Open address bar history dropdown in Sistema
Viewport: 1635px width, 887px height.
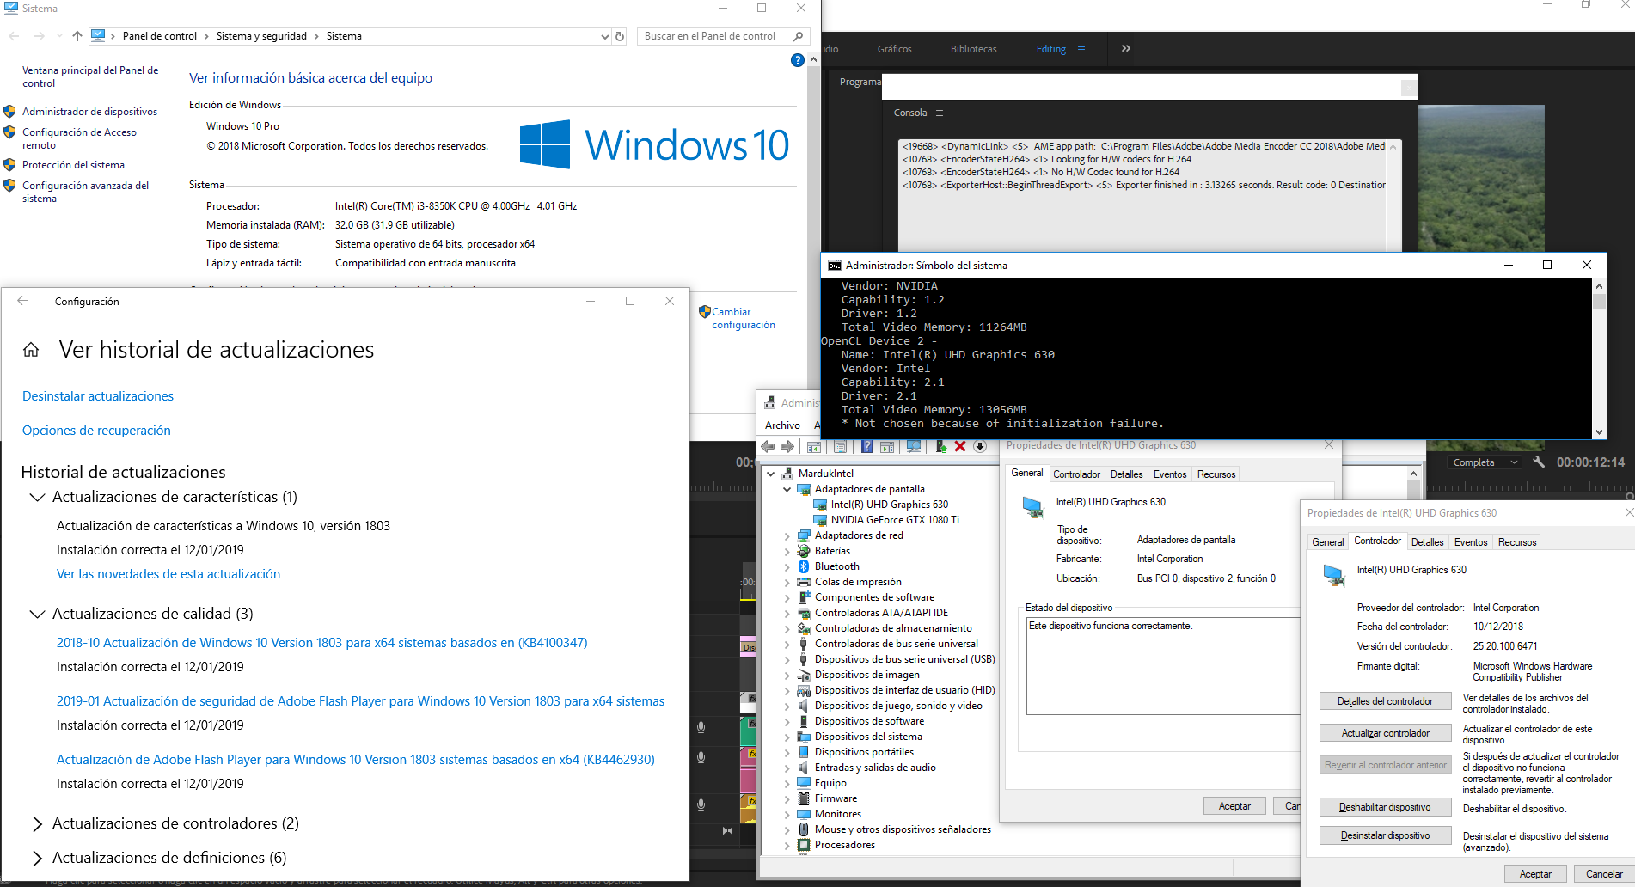coord(605,36)
